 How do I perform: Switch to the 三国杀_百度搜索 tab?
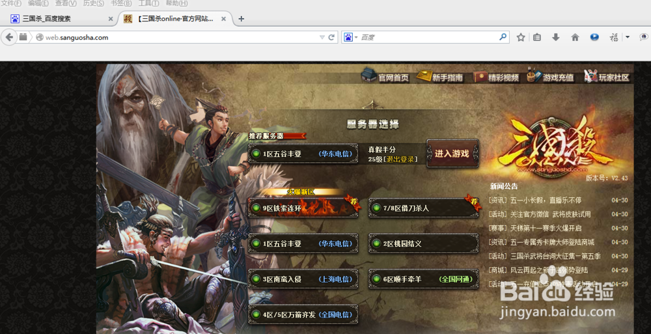[61, 19]
